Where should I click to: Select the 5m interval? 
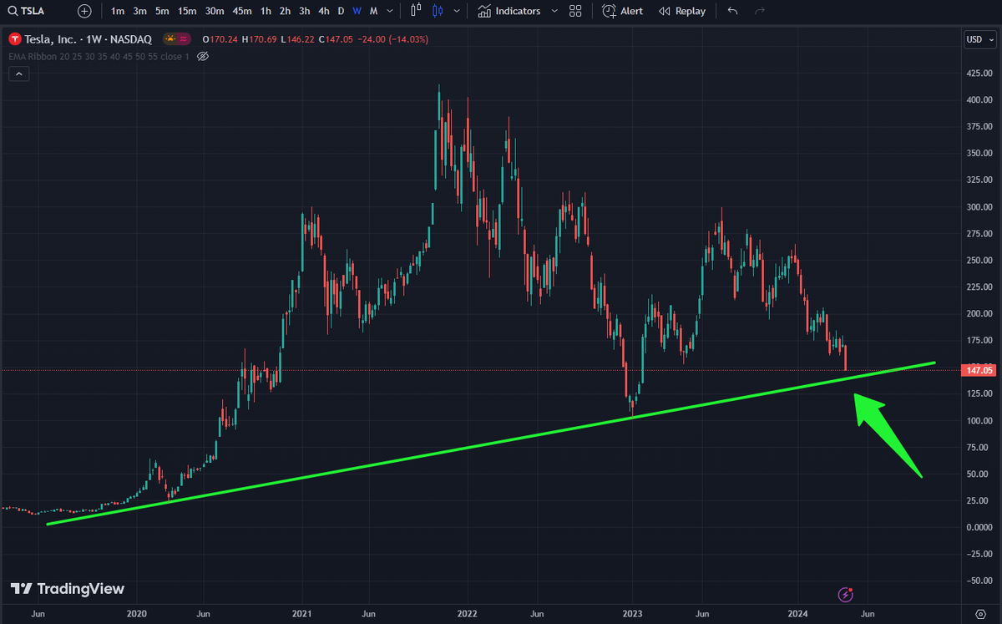tap(162, 11)
